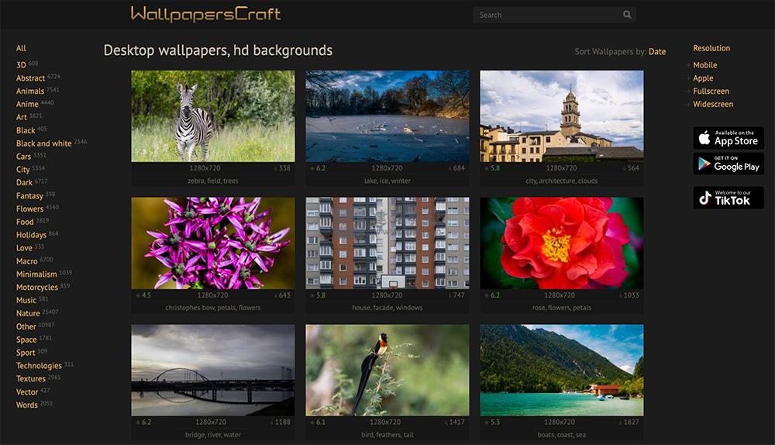Open the boats and coast thumbnail
775x445 pixels.
point(561,370)
